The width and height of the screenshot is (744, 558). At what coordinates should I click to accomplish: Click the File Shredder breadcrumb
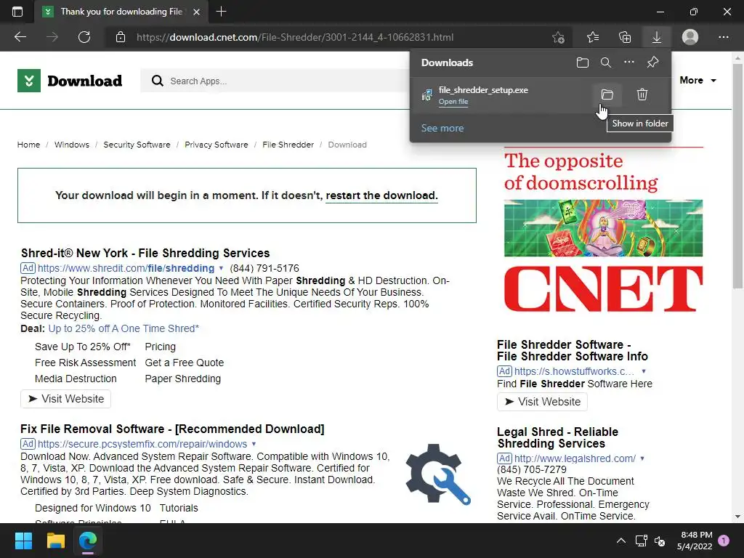pyautogui.click(x=288, y=145)
